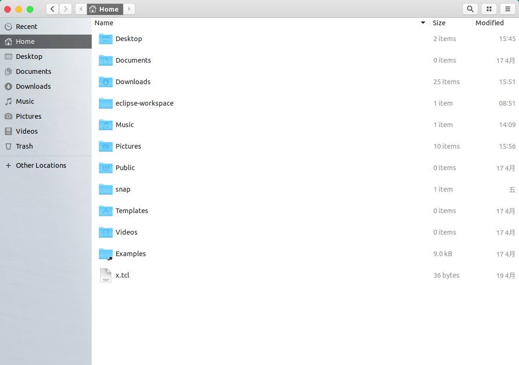
Task: Click the path bar right scroll arrow
Action: (129, 9)
